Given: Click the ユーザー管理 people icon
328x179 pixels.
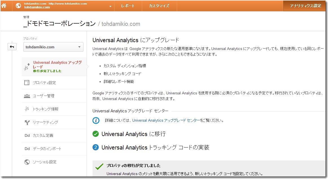Looking at the screenshot, I should point(27,96).
